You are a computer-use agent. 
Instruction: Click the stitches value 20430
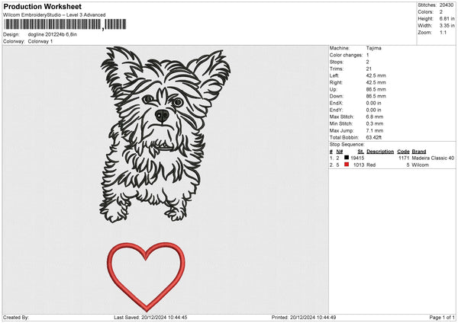coord(447,5)
